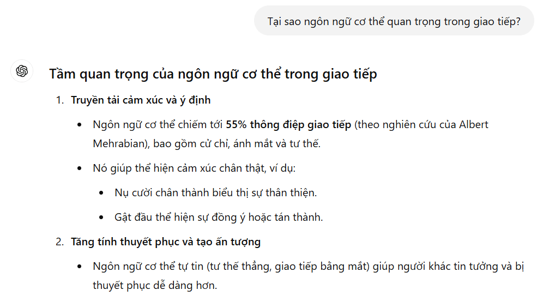Screen dimensions: 549x296
Task: Select the bullet starting Ngôn ngữ cơ thể tự tin
Action: [308, 276]
